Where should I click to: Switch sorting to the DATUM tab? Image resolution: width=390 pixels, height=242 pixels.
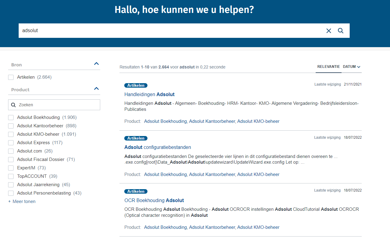(349, 67)
